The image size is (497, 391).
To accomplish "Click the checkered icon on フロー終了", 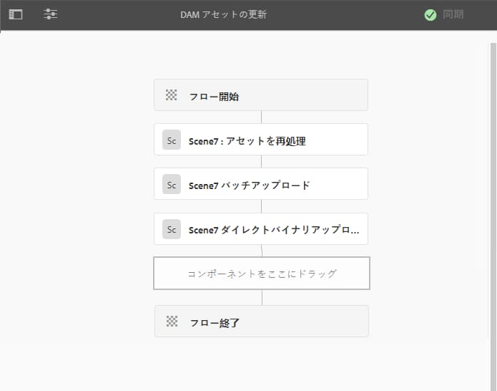I will [172, 321].
